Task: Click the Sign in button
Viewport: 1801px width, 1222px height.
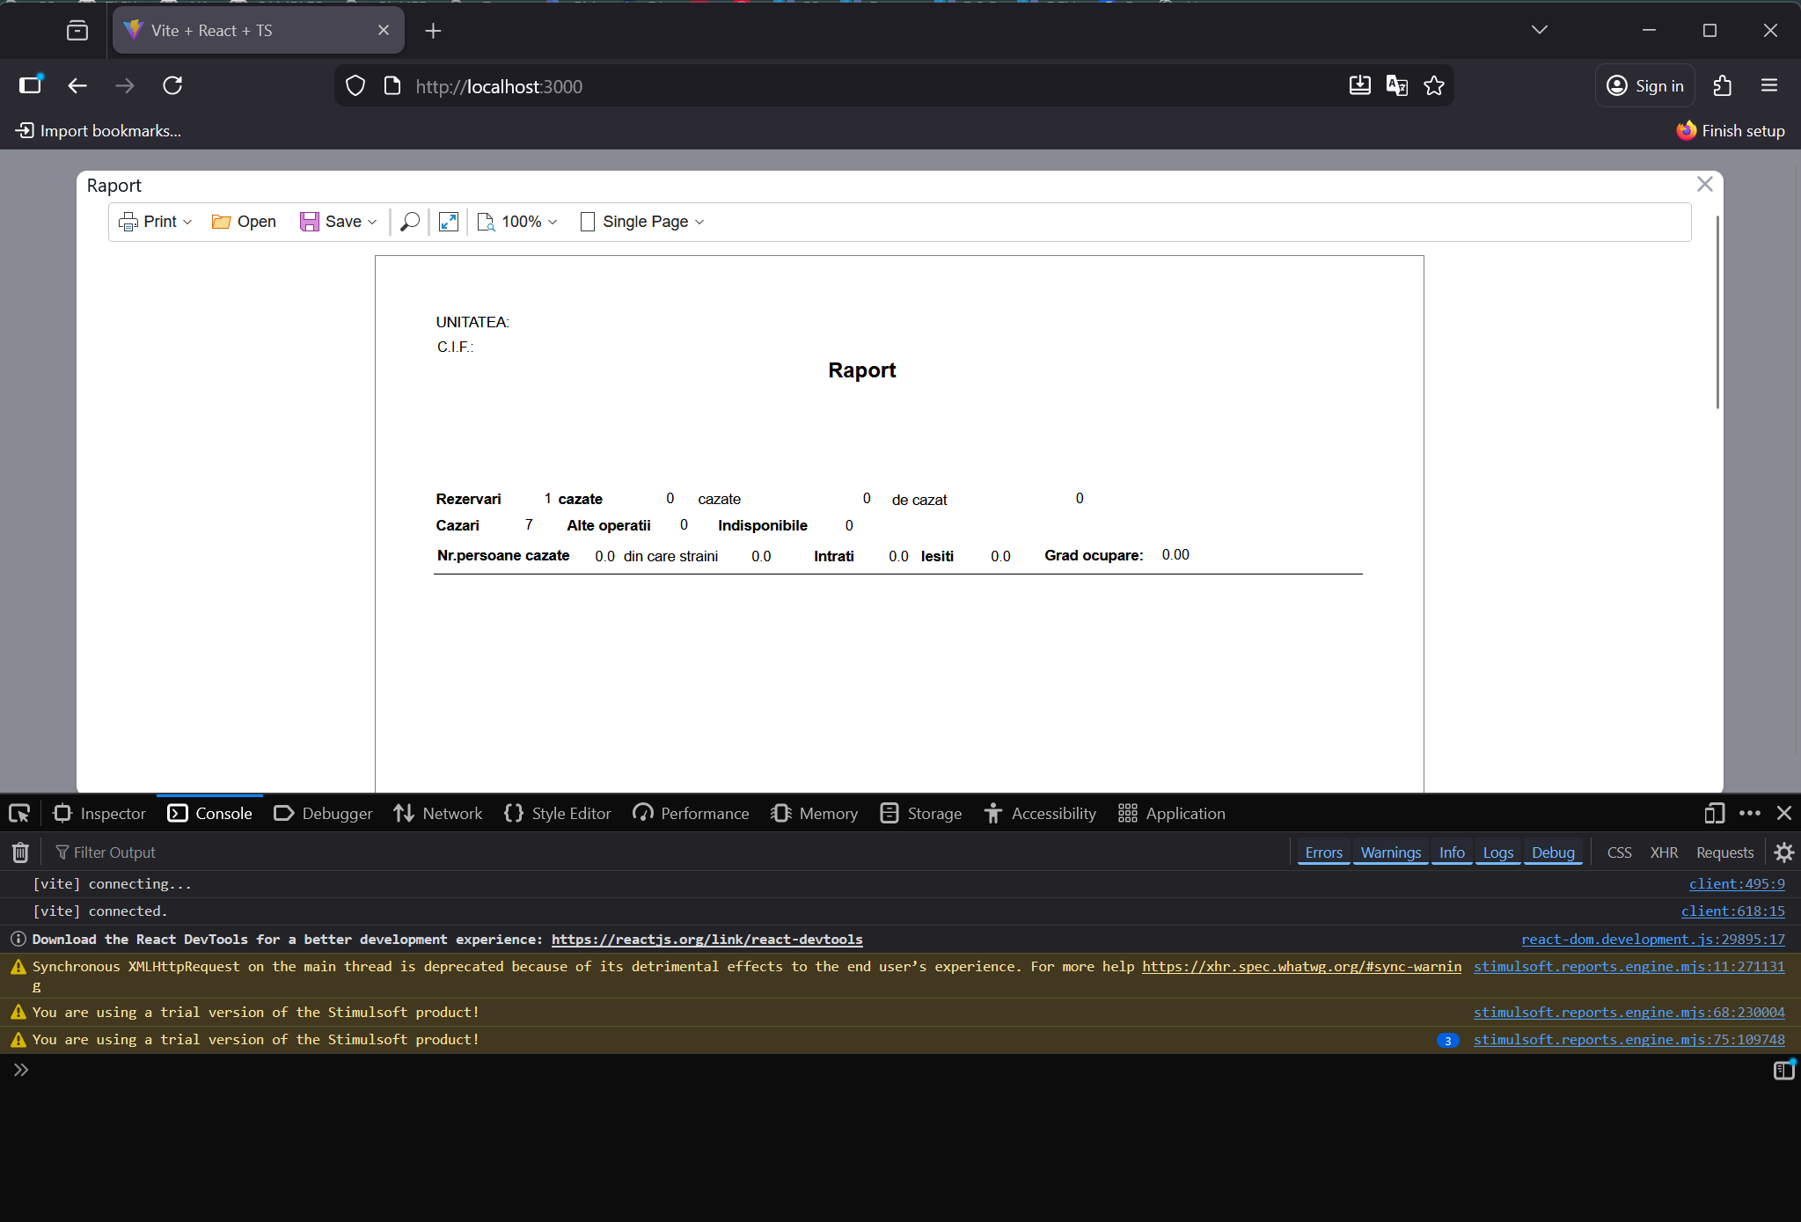Action: (x=1644, y=85)
